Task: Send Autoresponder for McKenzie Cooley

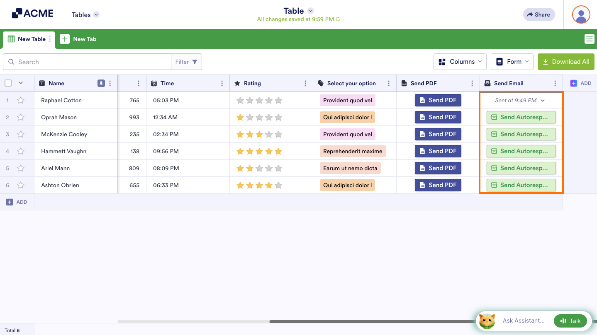Action: pyautogui.click(x=521, y=134)
